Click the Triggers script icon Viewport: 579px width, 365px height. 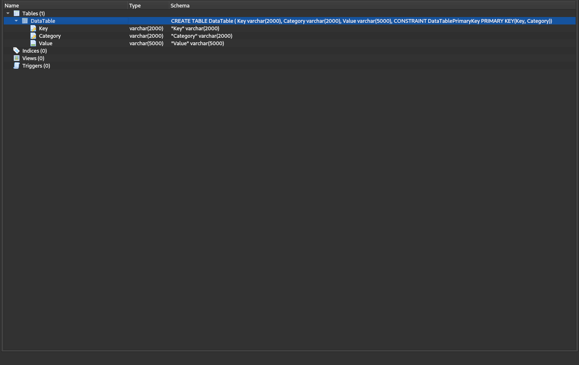pos(17,66)
